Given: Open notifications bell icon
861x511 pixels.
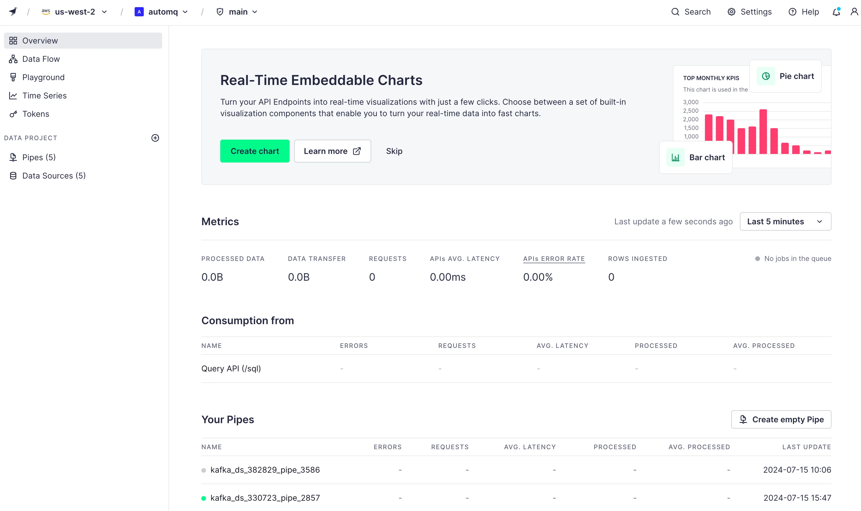Looking at the screenshot, I should 836,12.
